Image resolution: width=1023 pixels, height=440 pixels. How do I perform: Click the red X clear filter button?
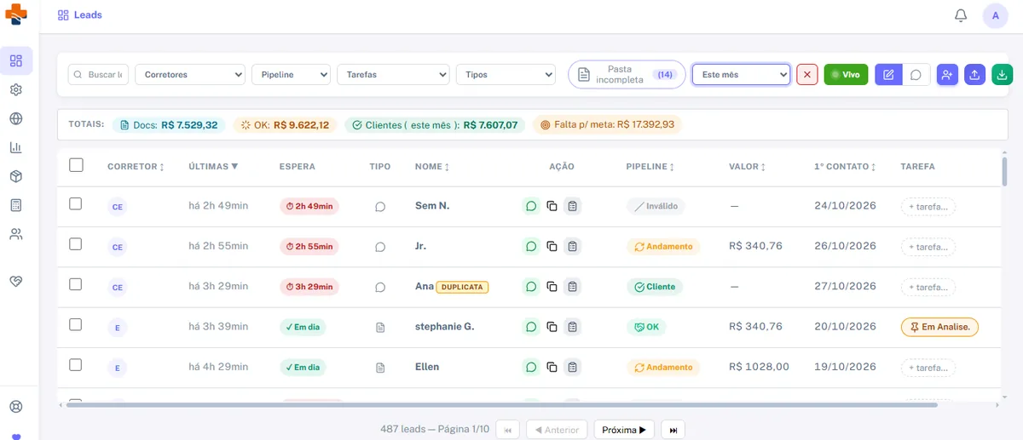(x=807, y=75)
